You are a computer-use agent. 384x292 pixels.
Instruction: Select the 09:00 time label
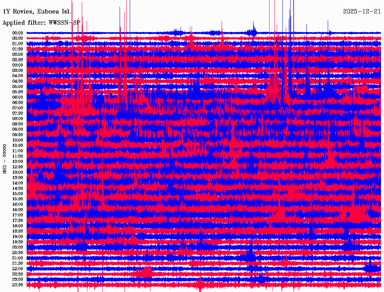(x=18, y=130)
